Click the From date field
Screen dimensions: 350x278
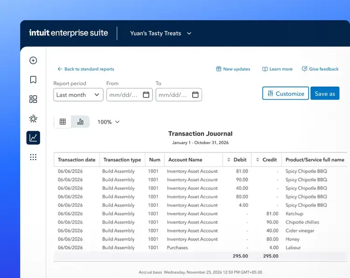(x=129, y=95)
